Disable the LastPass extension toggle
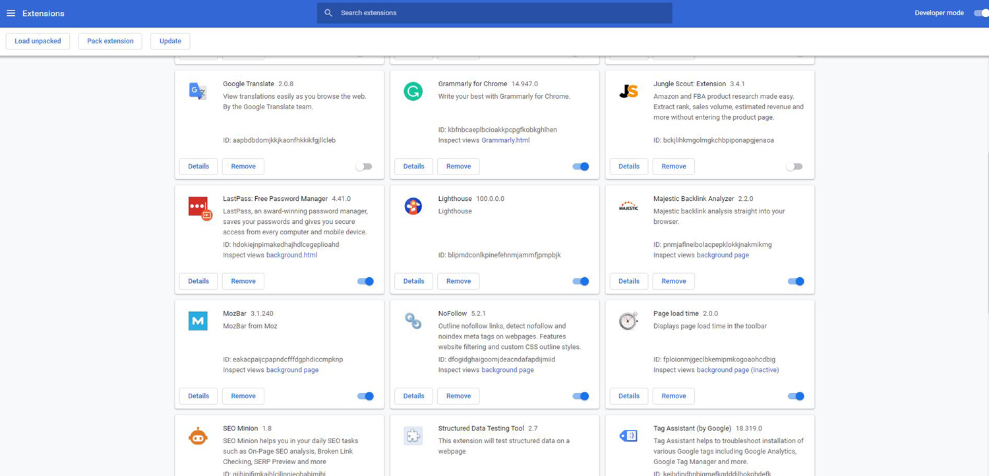 (365, 281)
